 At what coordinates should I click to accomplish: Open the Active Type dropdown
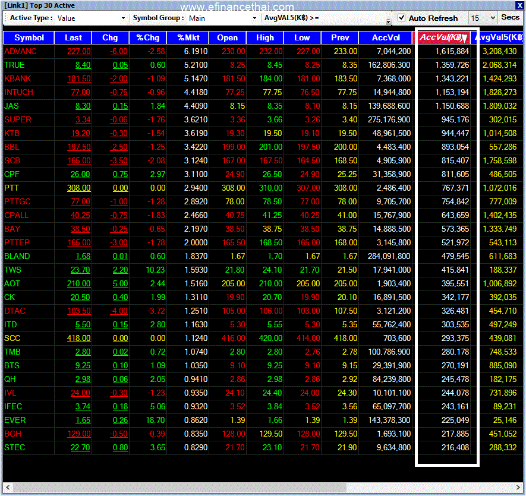(123, 18)
